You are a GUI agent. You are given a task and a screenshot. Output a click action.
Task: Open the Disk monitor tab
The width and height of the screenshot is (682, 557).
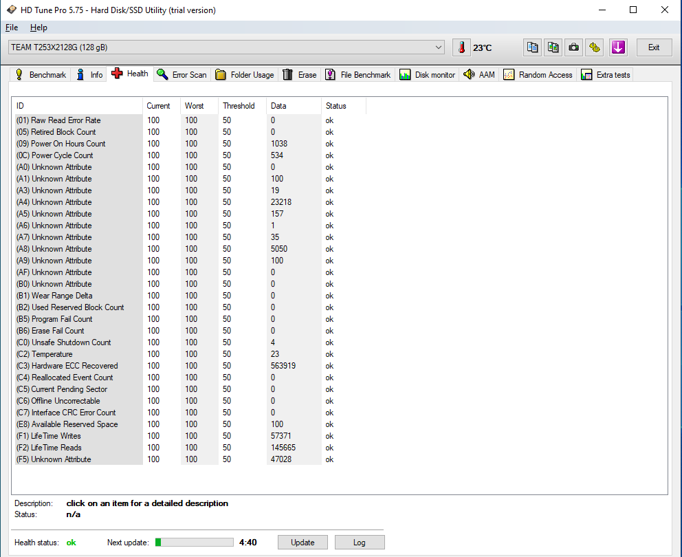click(x=427, y=75)
